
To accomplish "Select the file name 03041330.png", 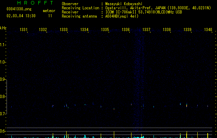I will click(19, 9).
